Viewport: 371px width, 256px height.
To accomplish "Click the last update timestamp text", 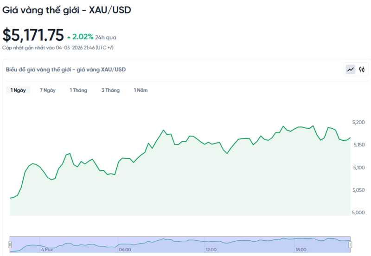I will click(x=58, y=48).
